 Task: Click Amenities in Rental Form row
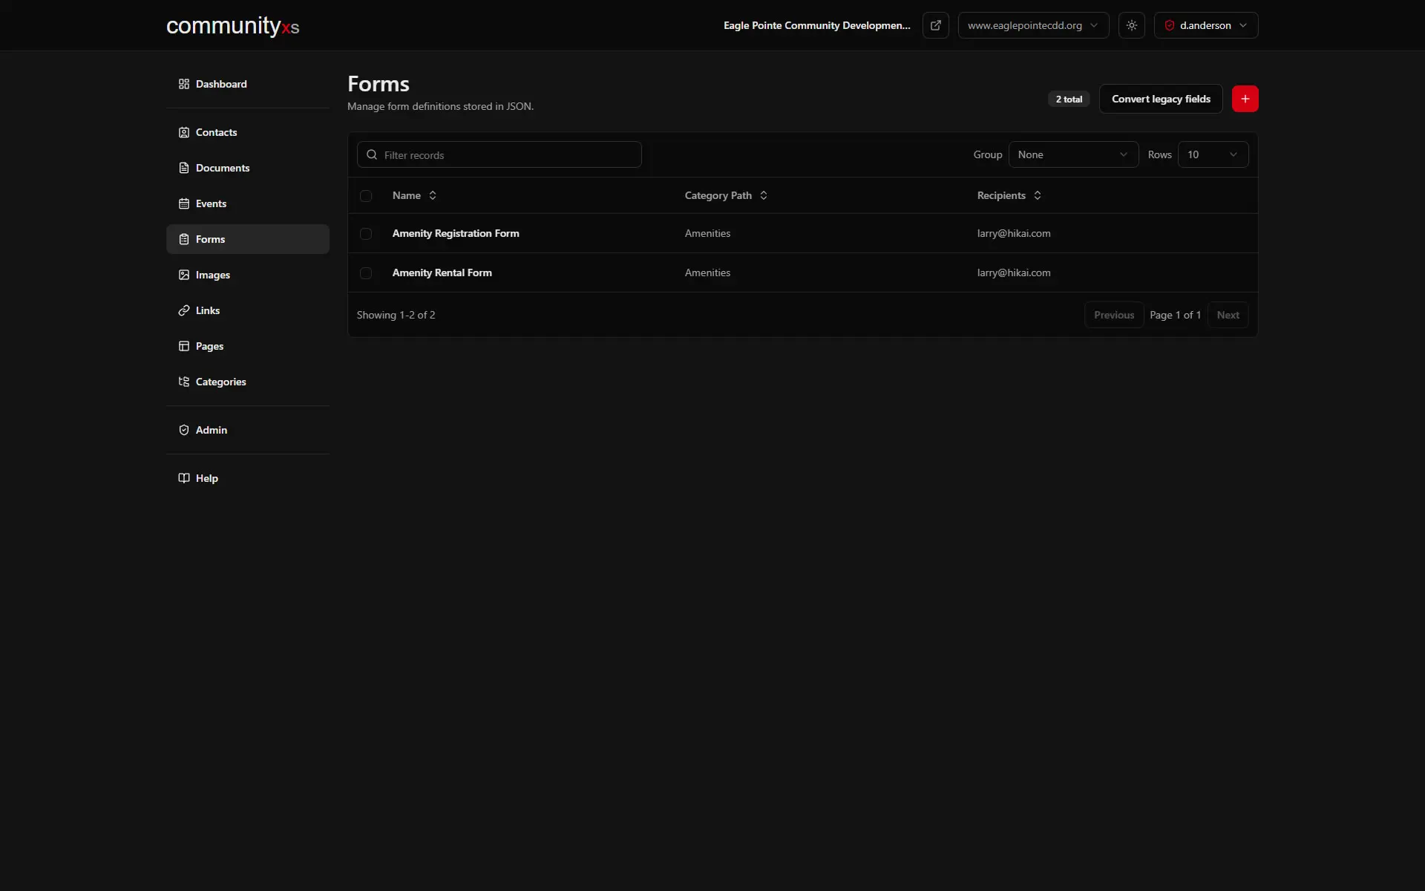pyautogui.click(x=707, y=272)
